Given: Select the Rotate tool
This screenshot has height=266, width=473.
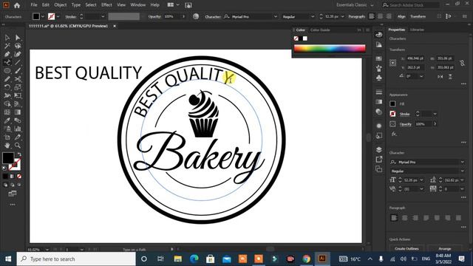Looking at the screenshot, I should point(7,87).
